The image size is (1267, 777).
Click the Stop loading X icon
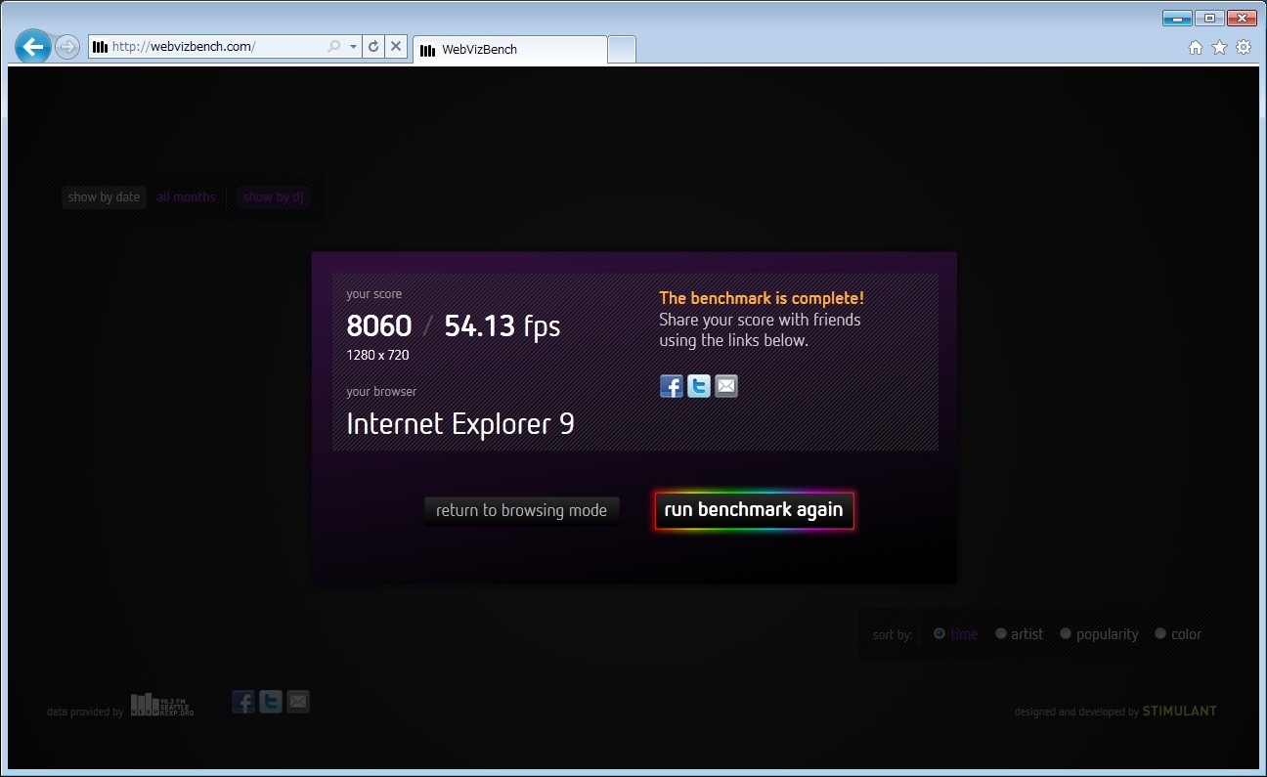coord(396,46)
